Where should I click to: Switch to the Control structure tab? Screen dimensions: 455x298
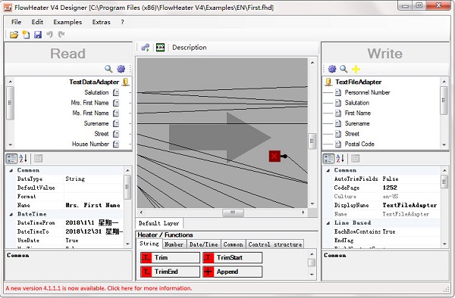[275, 244]
